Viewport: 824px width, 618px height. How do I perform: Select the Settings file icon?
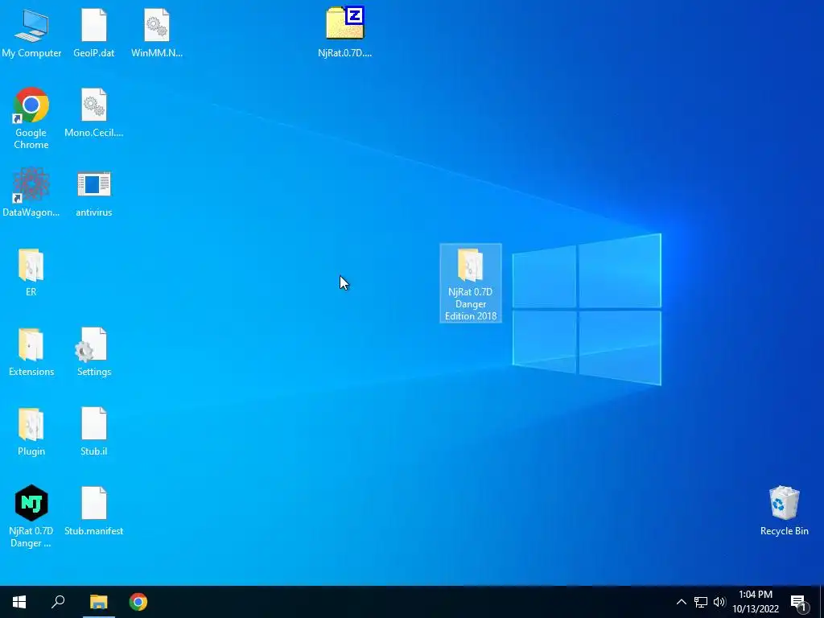click(x=94, y=352)
